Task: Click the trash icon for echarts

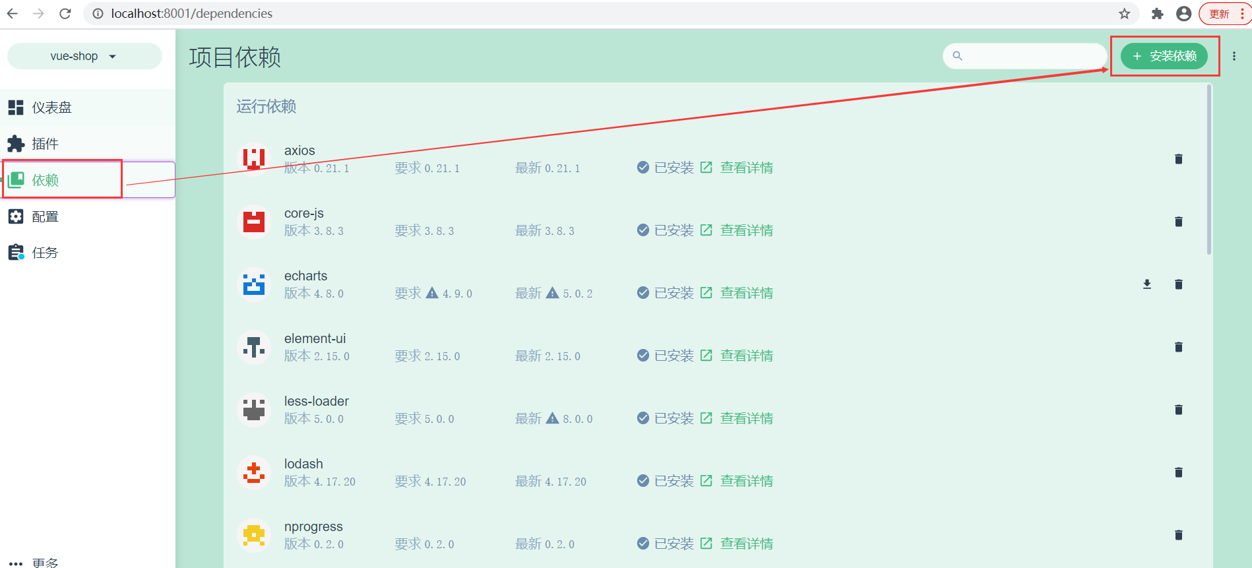Action: [1178, 284]
